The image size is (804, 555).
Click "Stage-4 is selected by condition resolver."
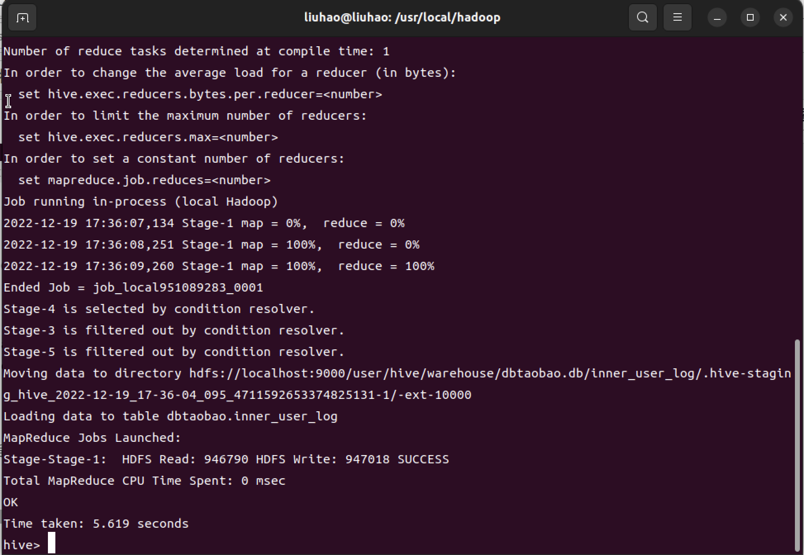[159, 309]
